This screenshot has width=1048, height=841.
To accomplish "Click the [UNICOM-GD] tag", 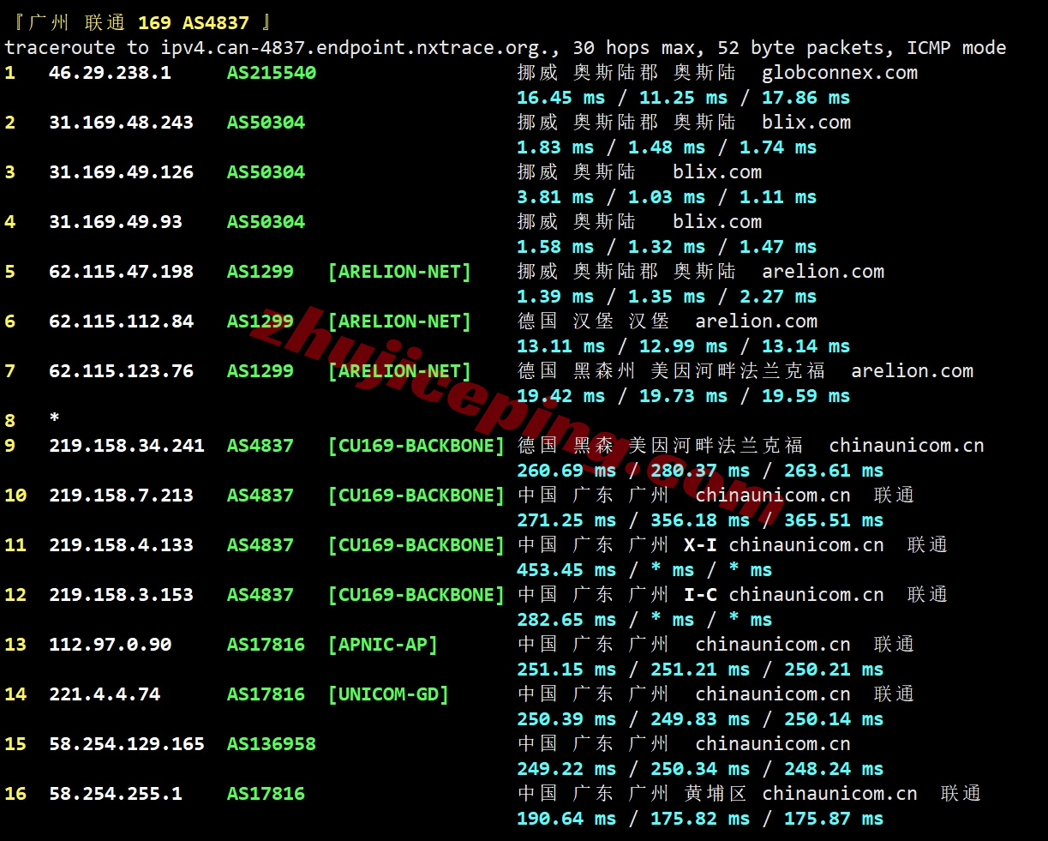I will tap(388, 694).
